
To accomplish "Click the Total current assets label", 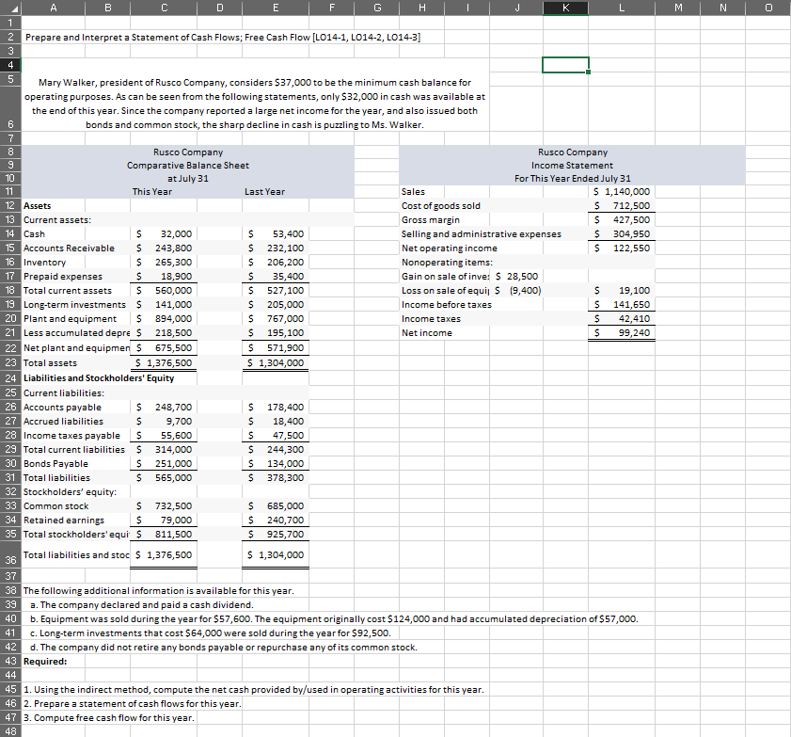I will 67,290.
